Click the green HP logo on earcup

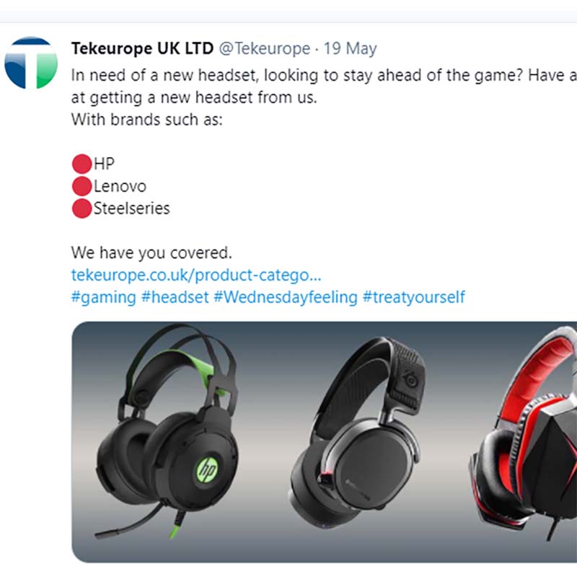pyautogui.click(x=207, y=470)
